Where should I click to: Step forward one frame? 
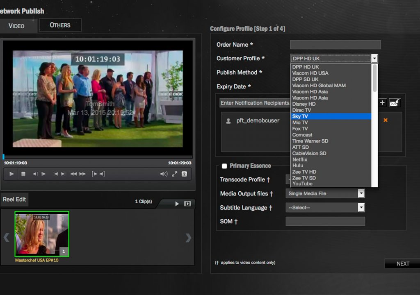coord(43,174)
